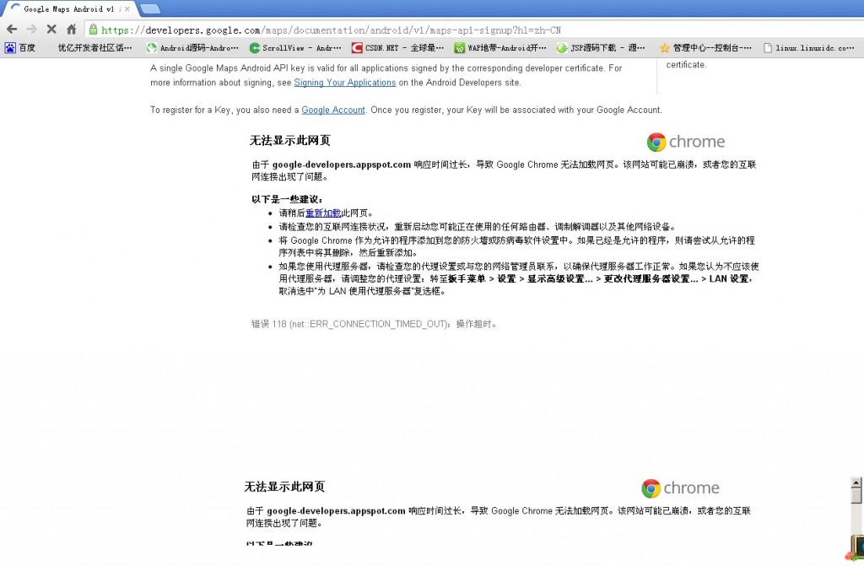864x566 pixels.
Task: Click the green padlock security icon
Action: pos(93,30)
